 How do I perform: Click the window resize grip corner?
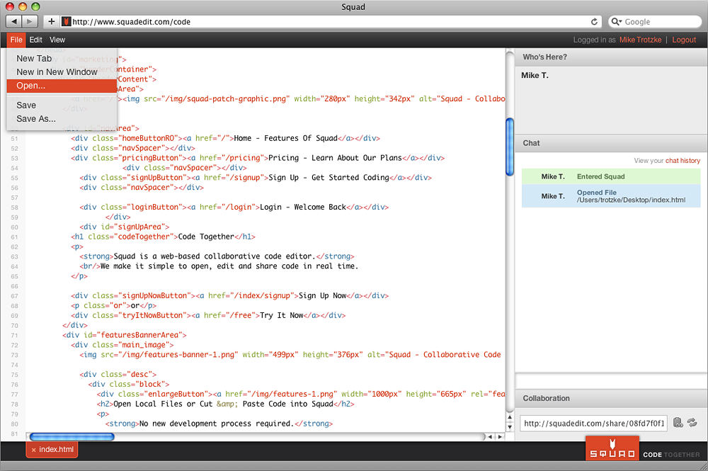tap(704, 467)
